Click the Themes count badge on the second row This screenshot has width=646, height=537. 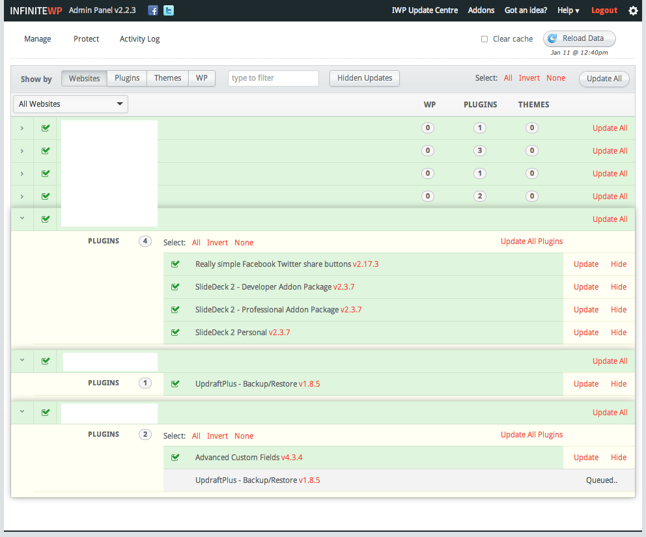pyautogui.click(x=532, y=150)
